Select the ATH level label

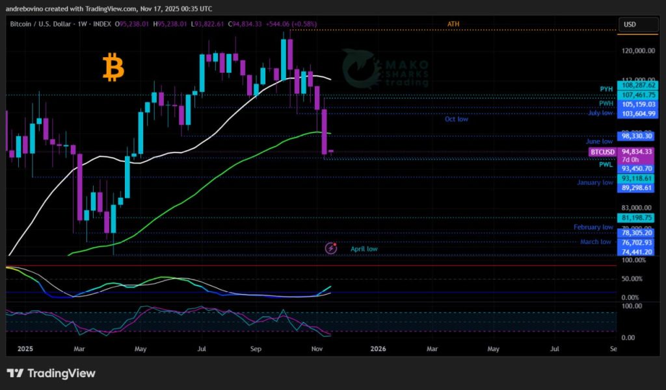pos(453,24)
